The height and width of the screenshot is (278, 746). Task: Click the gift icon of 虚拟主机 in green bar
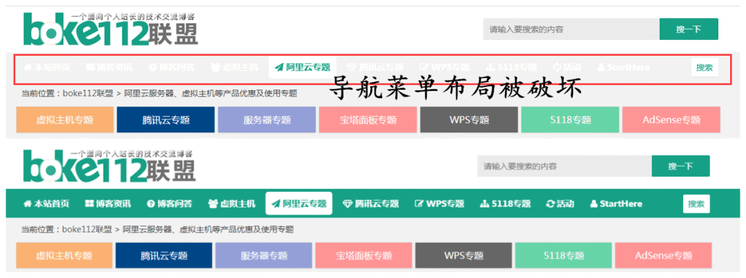pyautogui.click(x=213, y=204)
